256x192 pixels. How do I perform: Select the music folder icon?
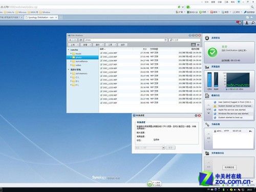74,54
